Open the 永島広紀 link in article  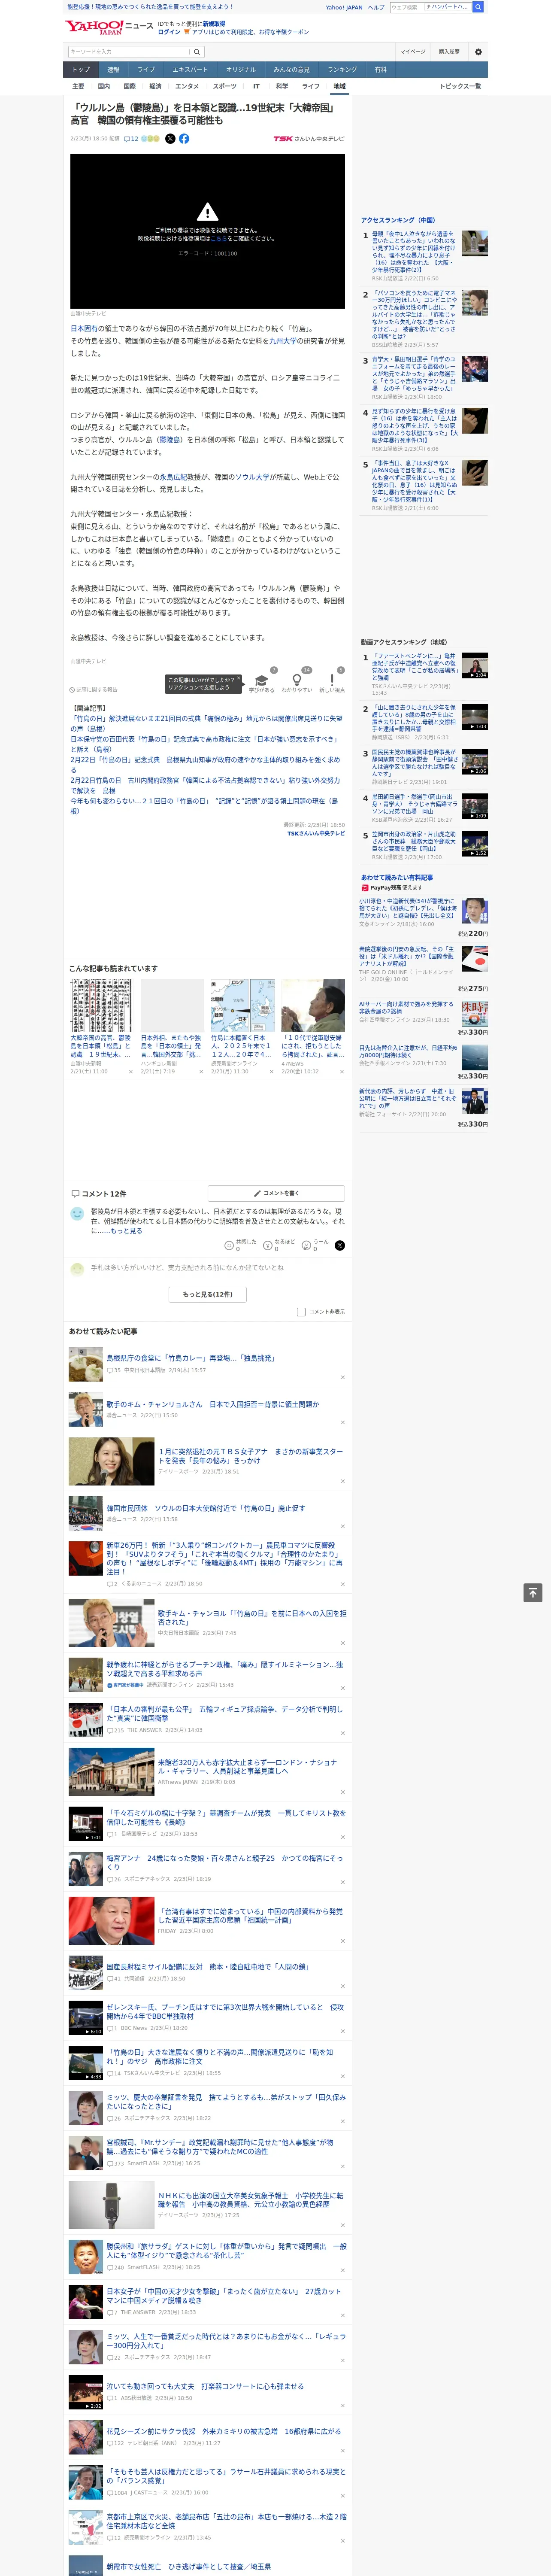coord(172,477)
